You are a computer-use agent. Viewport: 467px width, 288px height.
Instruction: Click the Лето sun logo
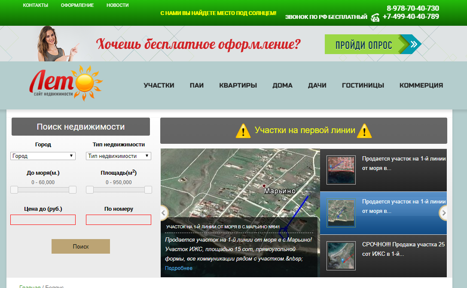[x=66, y=83]
